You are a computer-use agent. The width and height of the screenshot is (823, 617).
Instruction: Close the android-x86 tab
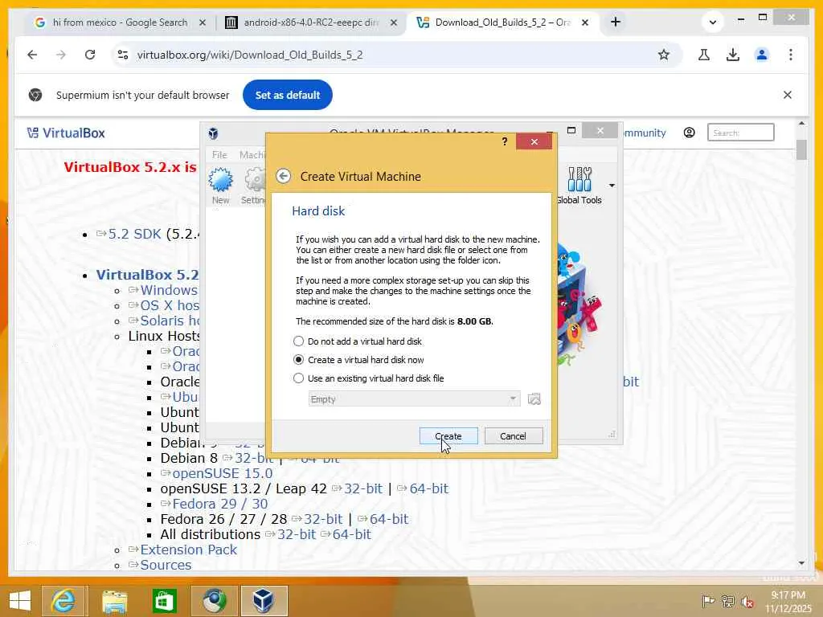(x=394, y=22)
